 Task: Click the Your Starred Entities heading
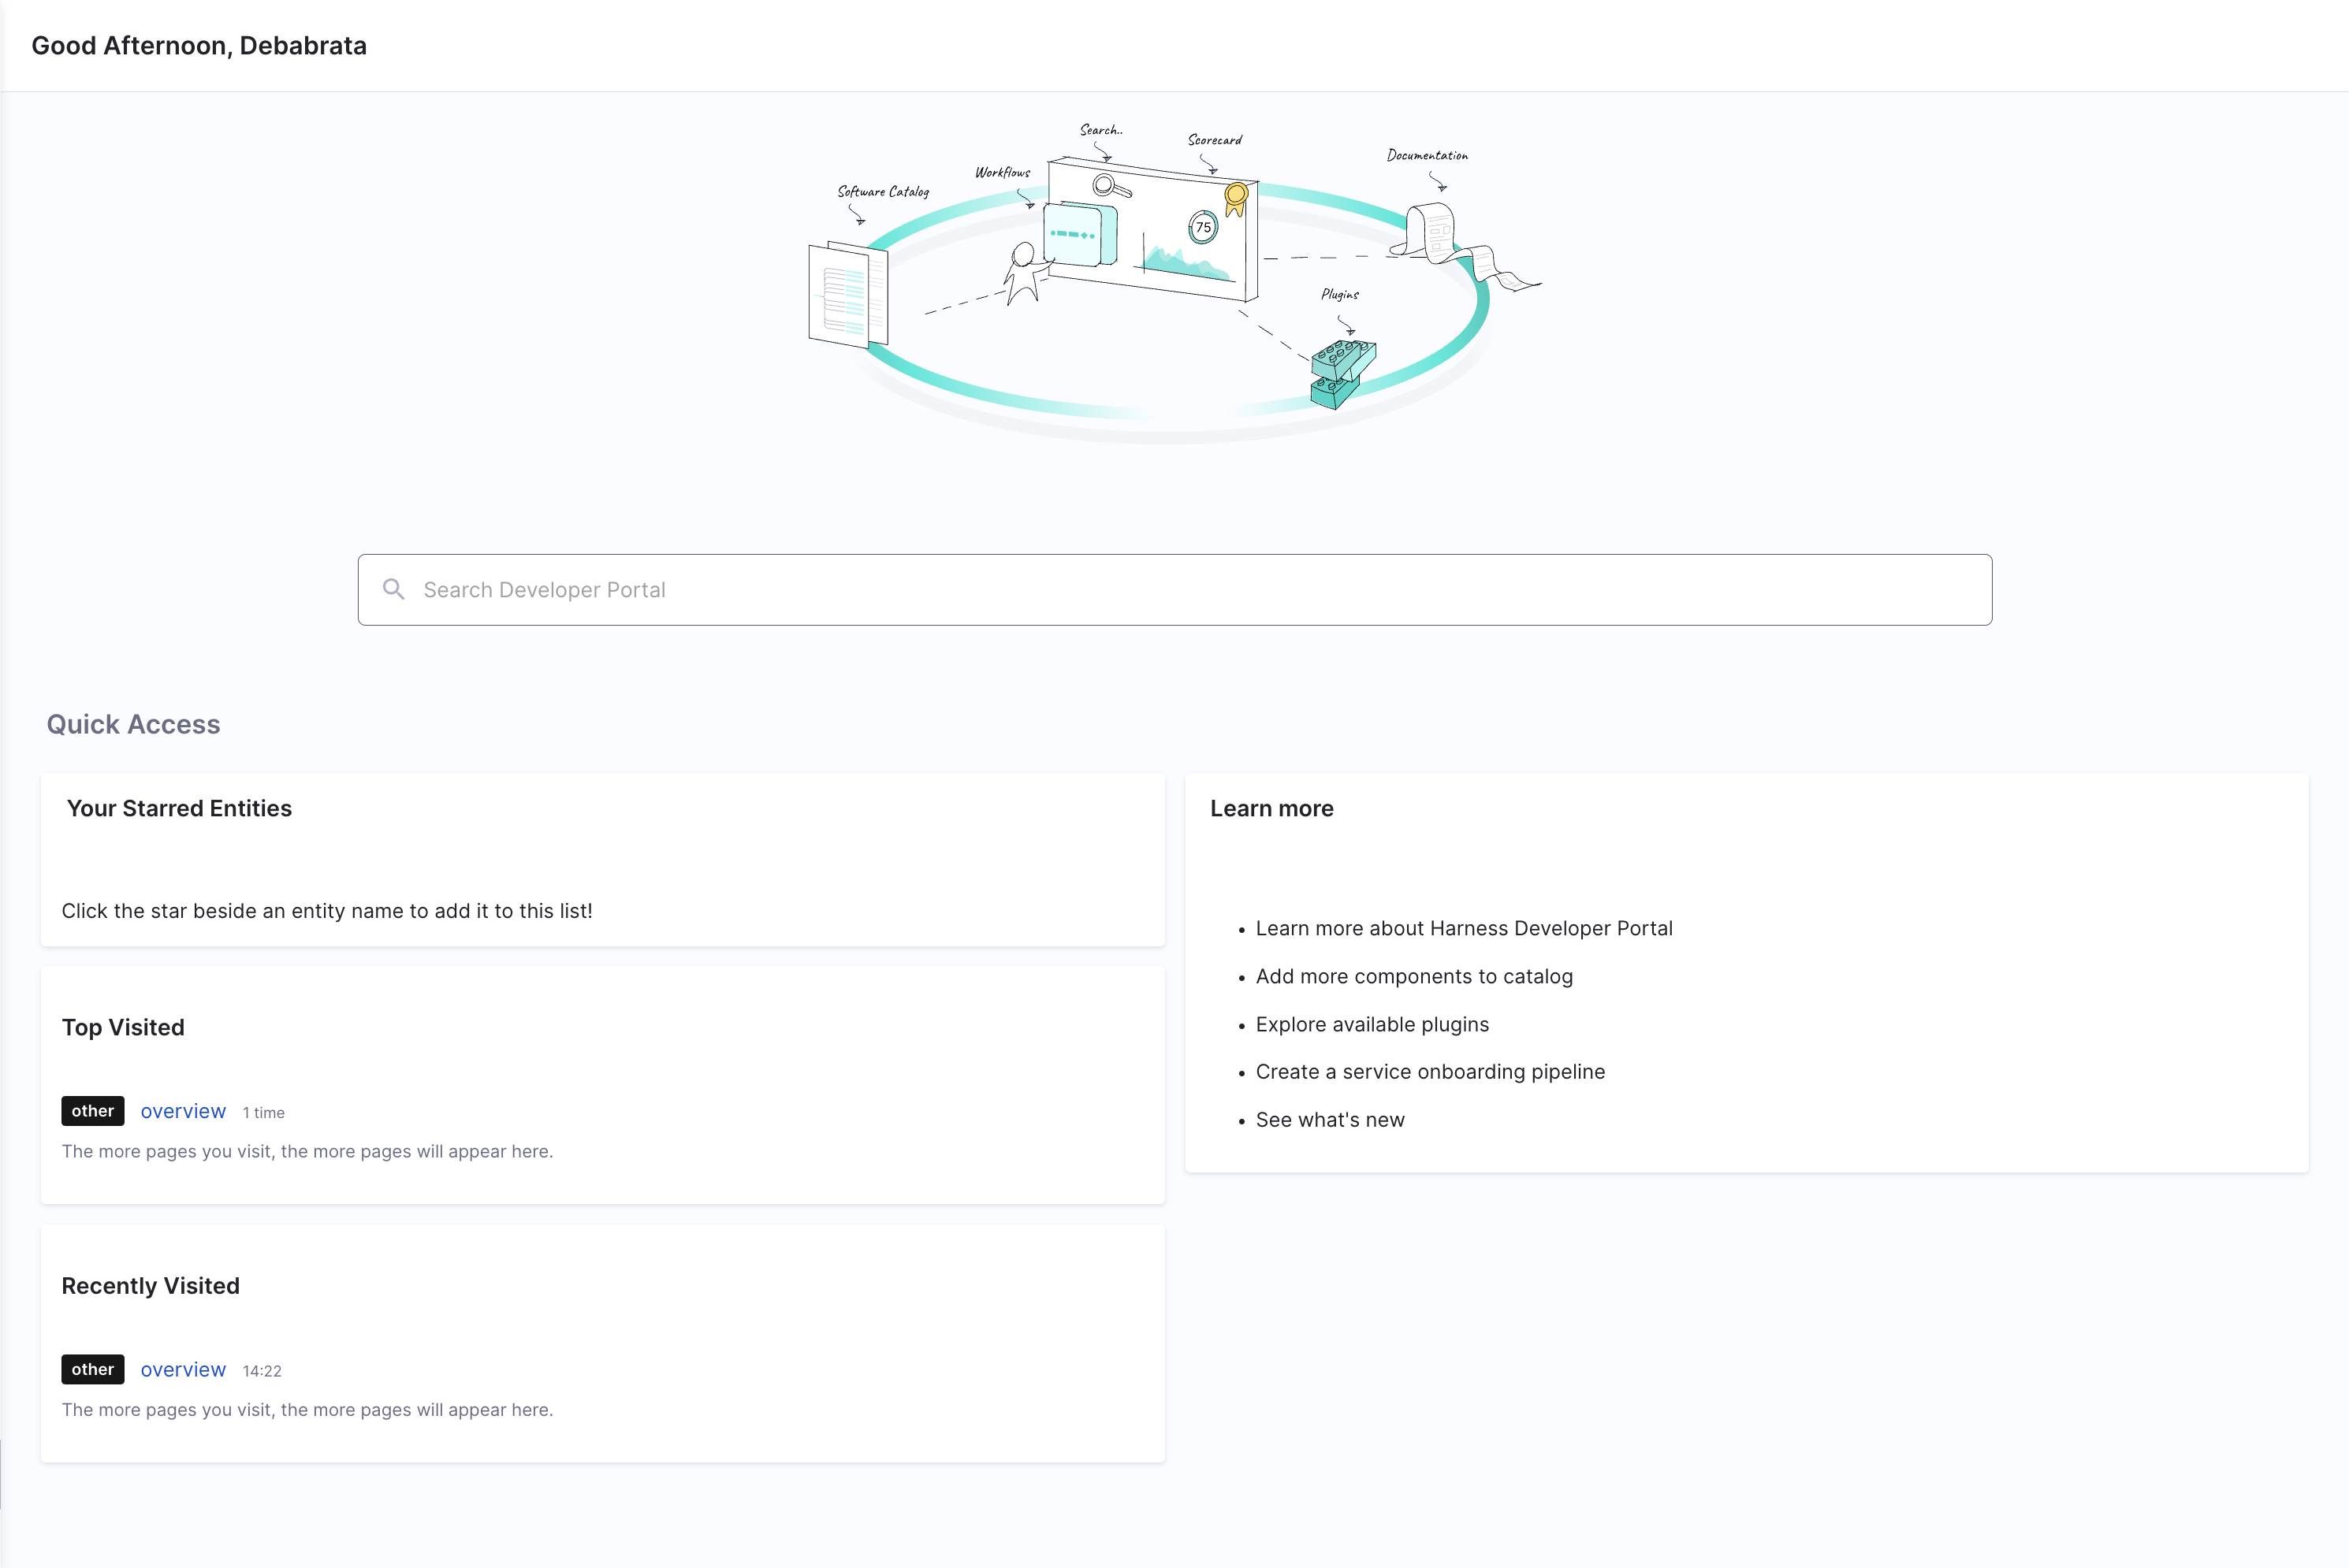point(179,808)
